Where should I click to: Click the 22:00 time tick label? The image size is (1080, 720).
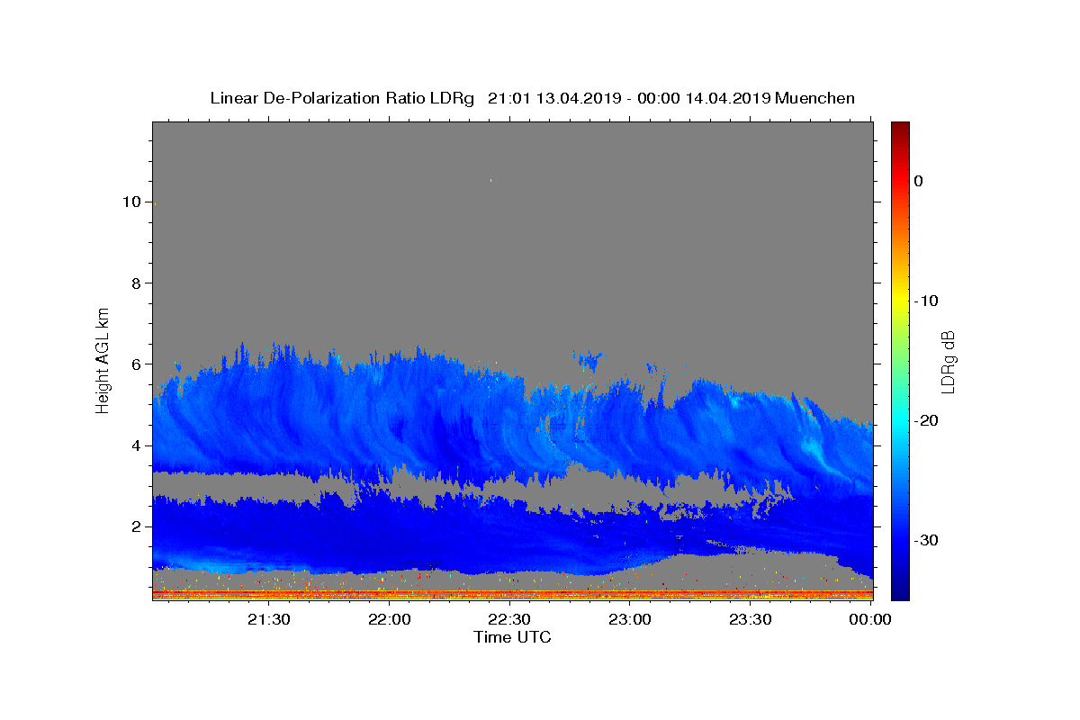[x=390, y=619]
